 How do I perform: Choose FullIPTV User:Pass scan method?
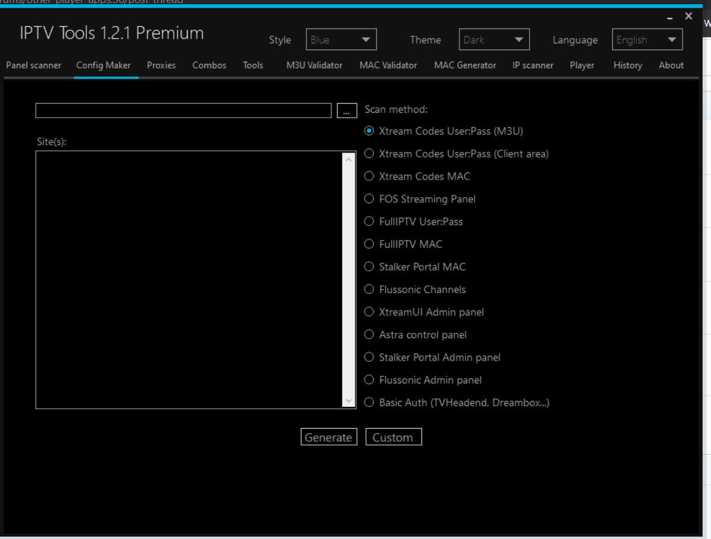(368, 221)
